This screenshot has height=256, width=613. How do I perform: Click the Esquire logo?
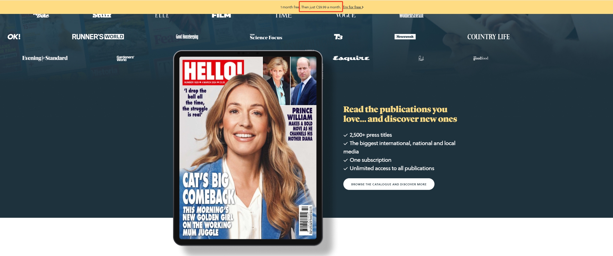(351, 58)
